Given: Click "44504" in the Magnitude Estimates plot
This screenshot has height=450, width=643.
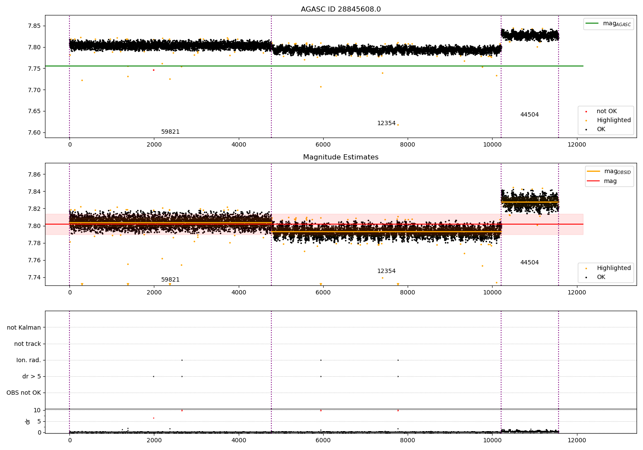Looking at the screenshot, I should (529, 263).
